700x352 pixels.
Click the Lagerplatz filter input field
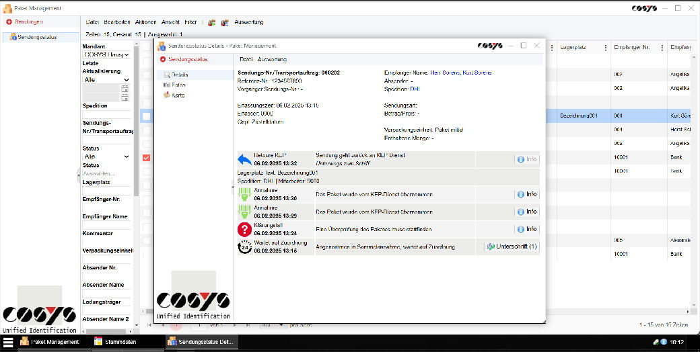coord(107,191)
